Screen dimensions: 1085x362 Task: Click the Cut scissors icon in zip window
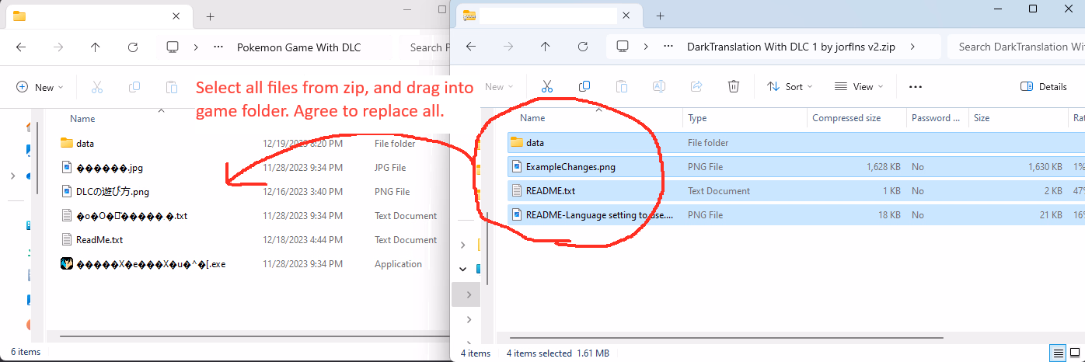[547, 87]
